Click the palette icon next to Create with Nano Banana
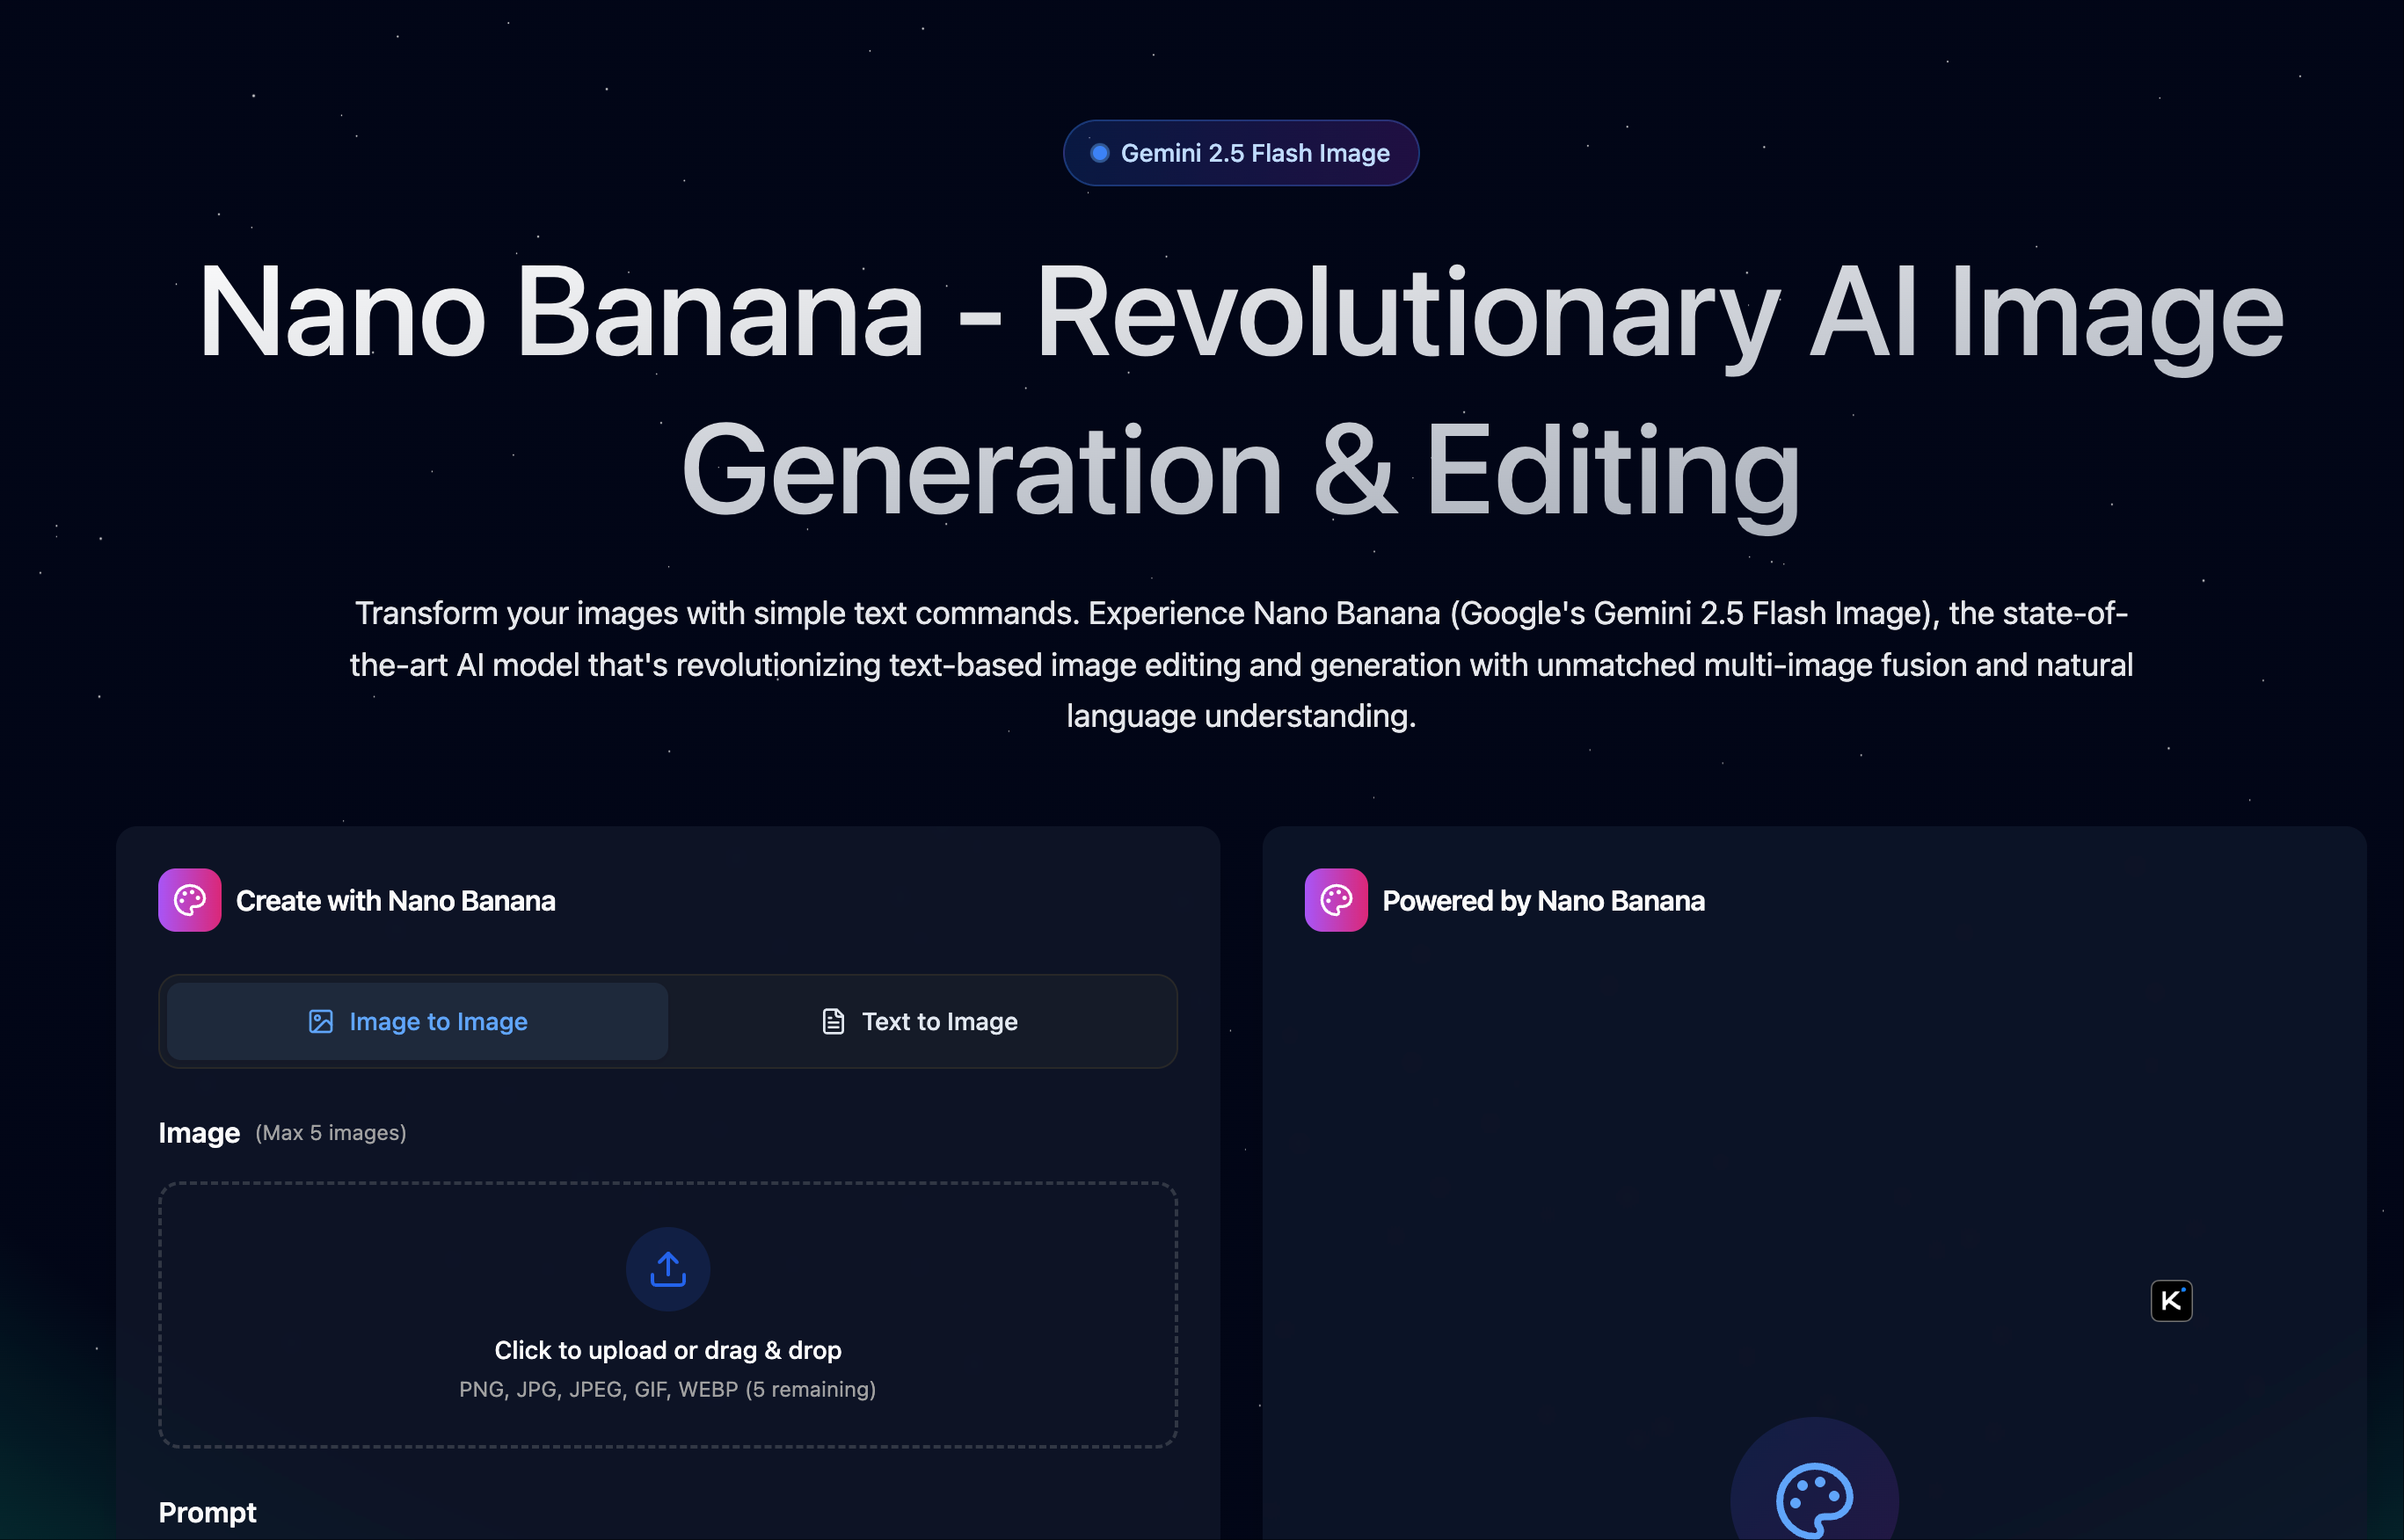2404x1540 pixels. point(189,899)
